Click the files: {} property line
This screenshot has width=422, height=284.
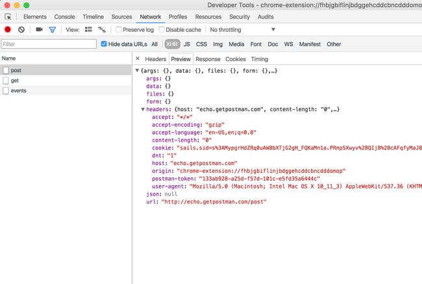[x=160, y=94]
